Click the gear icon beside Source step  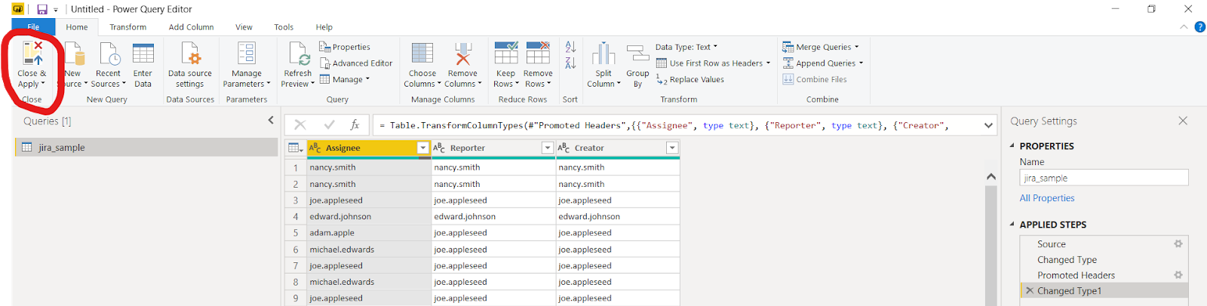[1178, 244]
